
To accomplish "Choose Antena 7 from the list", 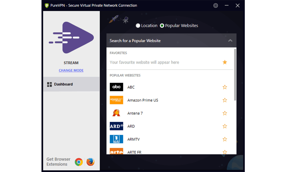I will click(x=170, y=113).
